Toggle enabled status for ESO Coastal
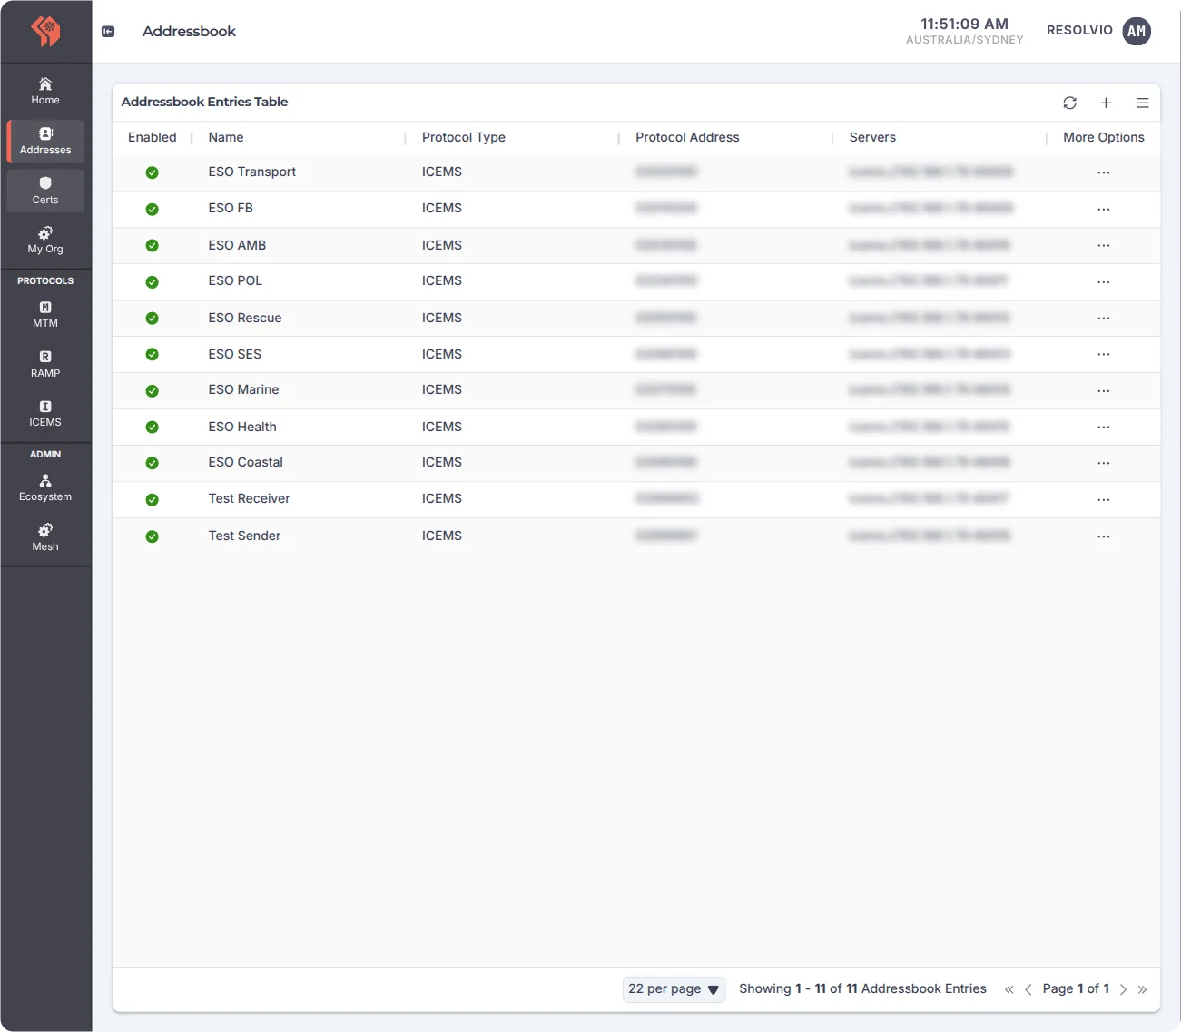This screenshot has height=1032, width=1181. pyautogui.click(x=153, y=463)
